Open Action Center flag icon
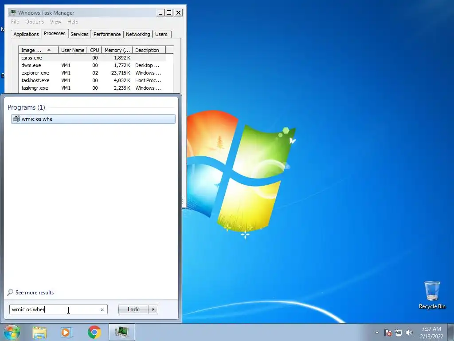Viewport: 454px width, 341px height. tap(388, 333)
